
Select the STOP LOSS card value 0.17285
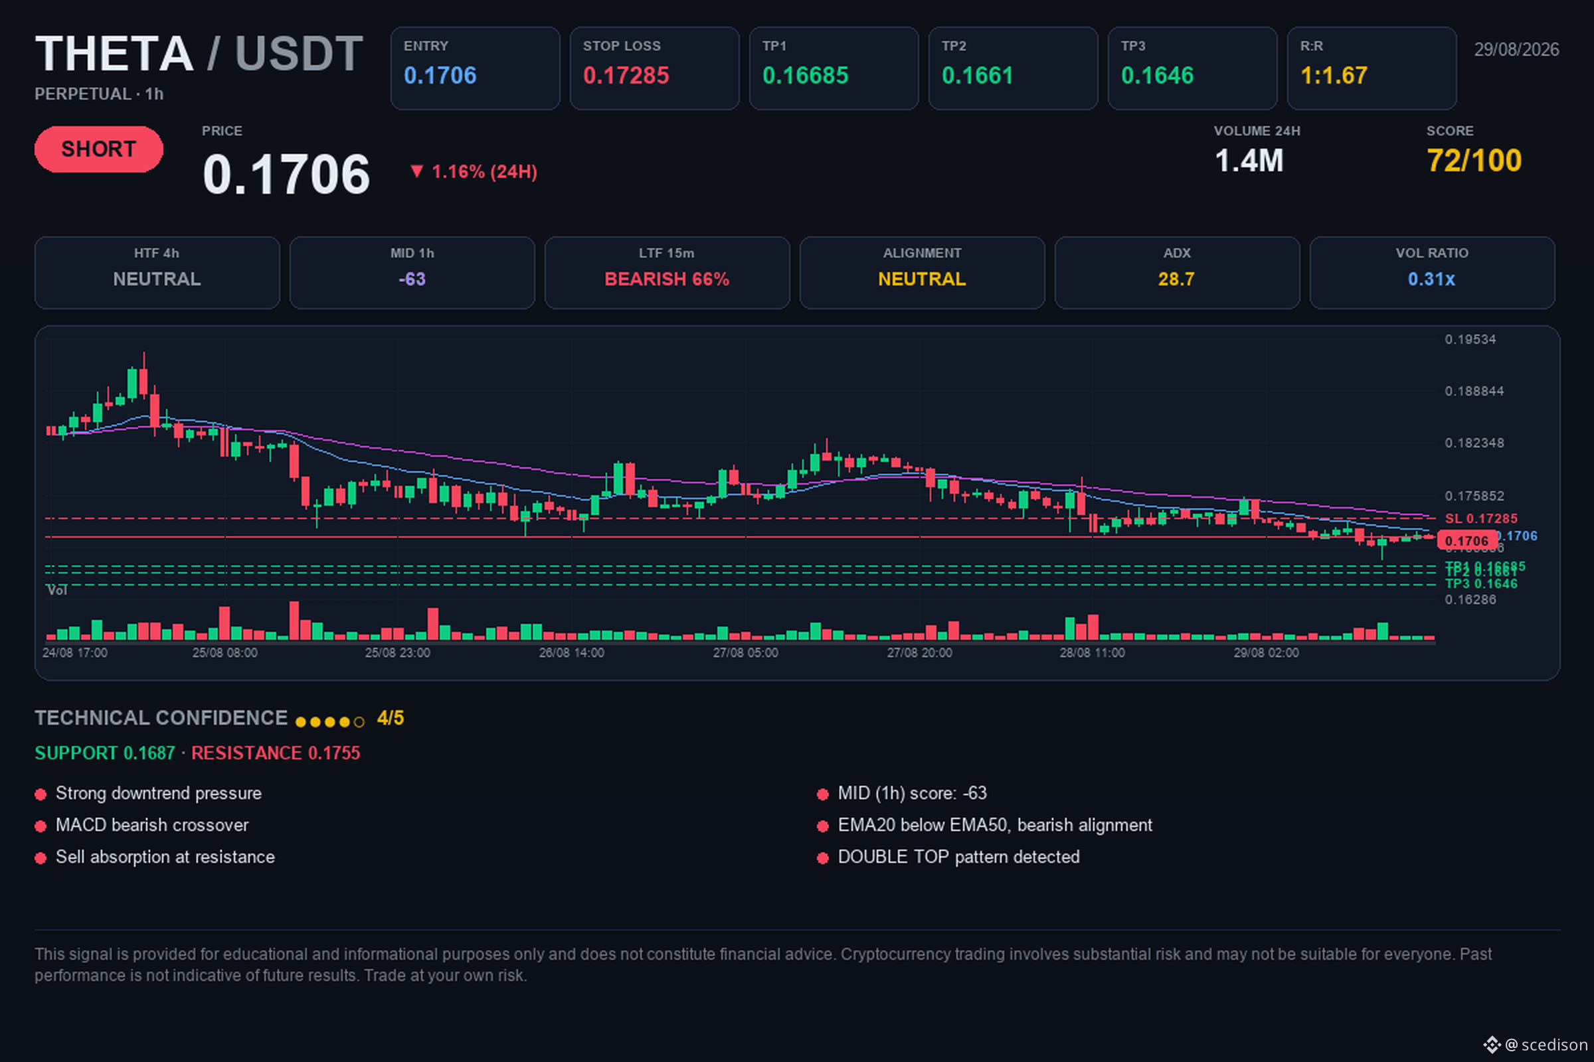click(x=626, y=76)
